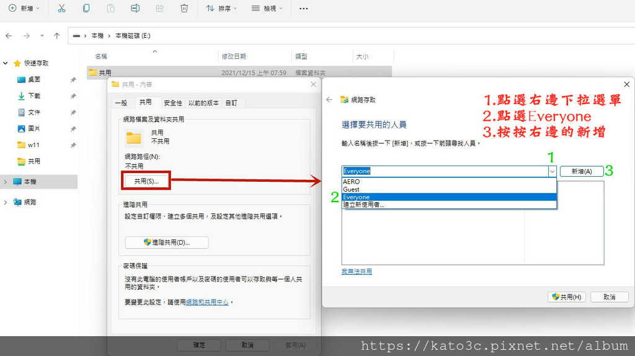Sort by 名稱 column header
The width and height of the screenshot is (635, 356).
click(x=101, y=56)
